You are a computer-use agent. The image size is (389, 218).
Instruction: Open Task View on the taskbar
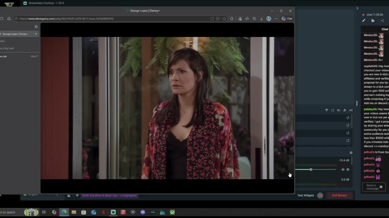44,212
